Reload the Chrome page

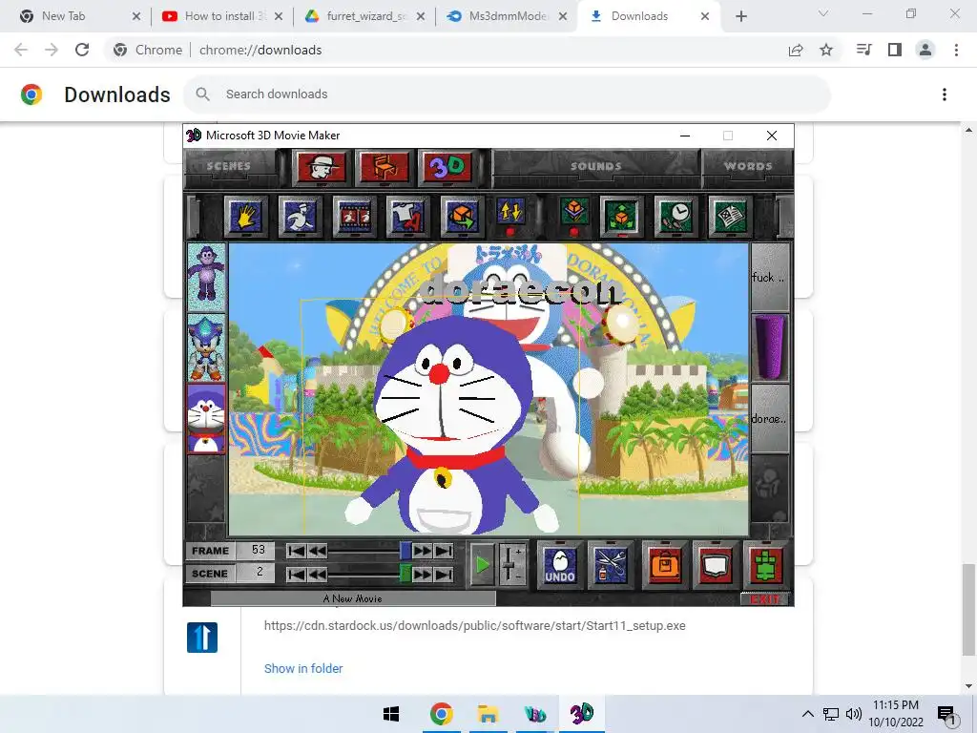(82, 50)
